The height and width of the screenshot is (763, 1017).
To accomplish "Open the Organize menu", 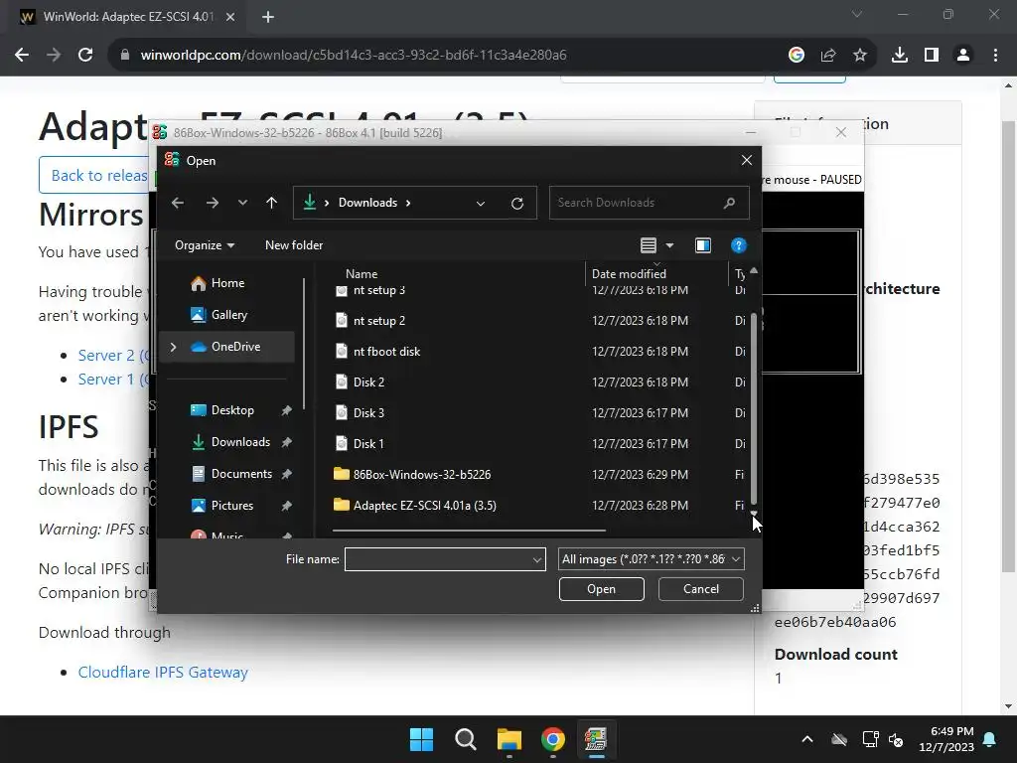I will pyautogui.click(x=205, y=245).
